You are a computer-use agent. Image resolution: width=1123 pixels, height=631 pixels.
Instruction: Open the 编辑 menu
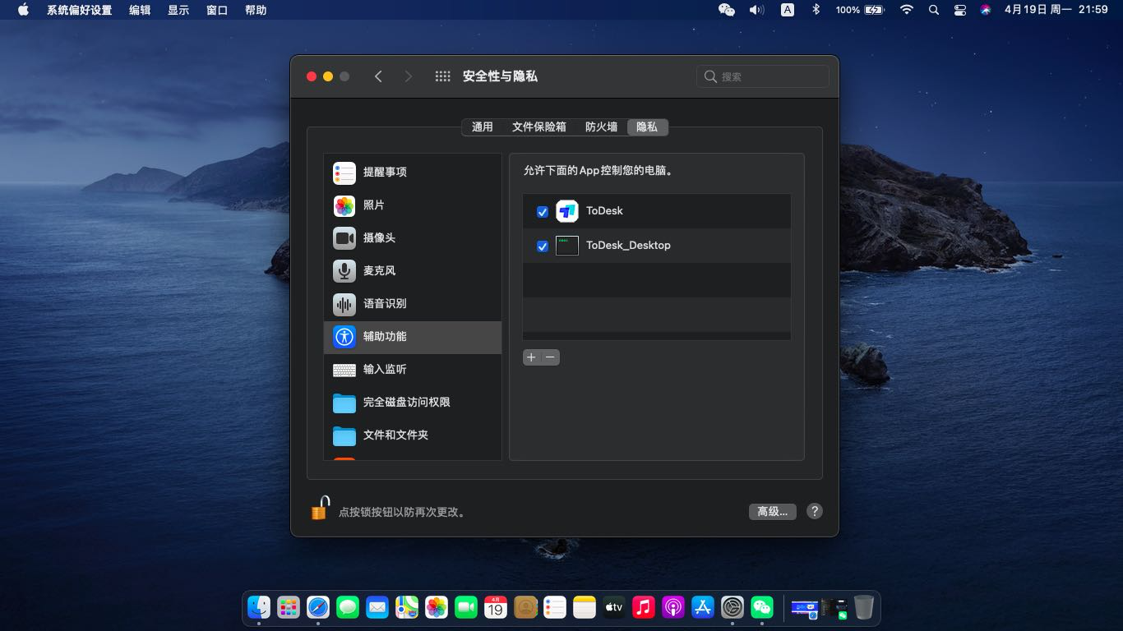[x=141, y=10]
